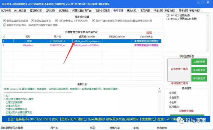The width and height of the screenshot is (213, 130).
Task: Click the 昵称 column header
Action: (28, 37)
